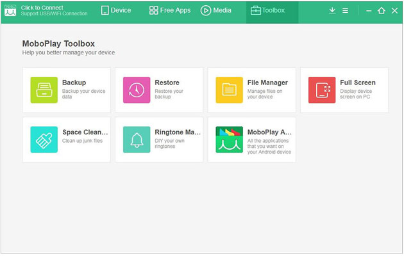Open the 'Space Clean...' title label
404x256 pixels.
point(85,132)
